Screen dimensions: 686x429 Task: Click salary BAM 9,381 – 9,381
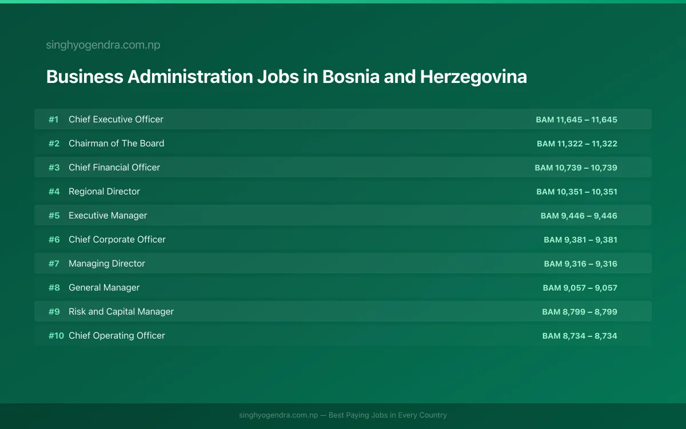[x=580, y=240]
